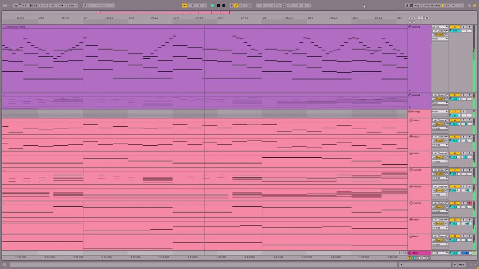
Task: Toggle the piano1 track activator 1
Action: (x=455, y=27)
